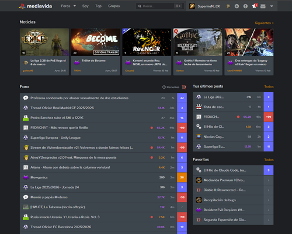Click the Diablo icon next to Recientes
The height and width of the screenshot is (234, 292).
point(184,87)
